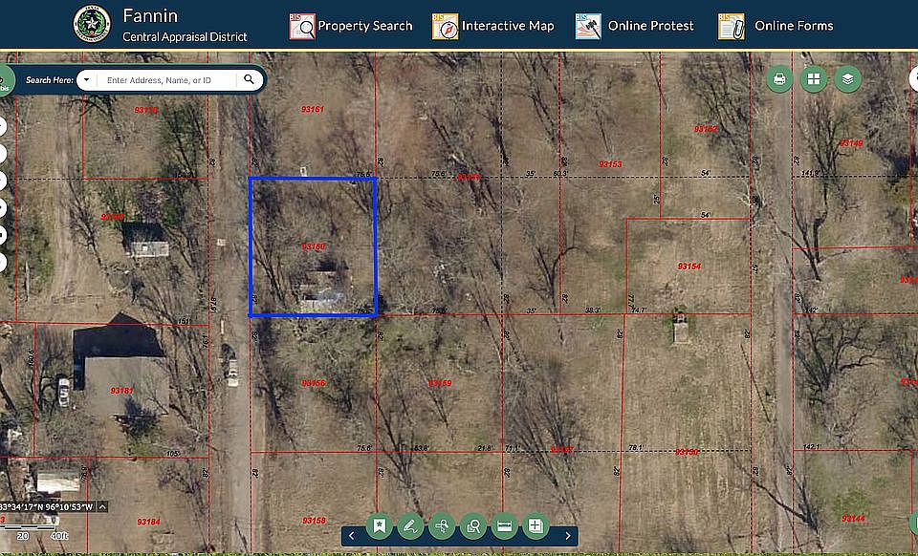Viewport: 918px width, 556px height.
Task: Click the Property Search magnifier icon
Action: click(302, 27)
